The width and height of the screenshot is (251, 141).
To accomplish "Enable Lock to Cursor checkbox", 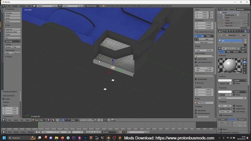I will (196, 59).
